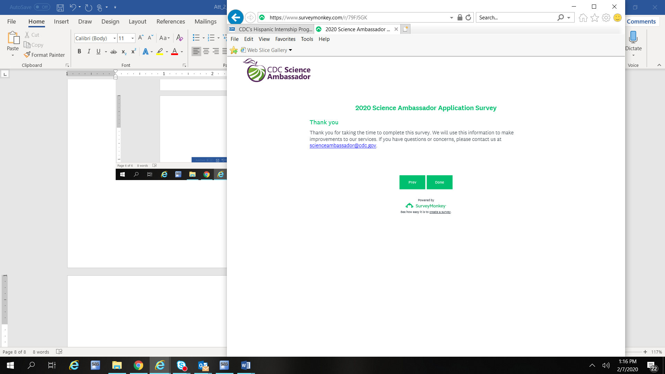Image resolution: width=665 pixels, height=374 pixels.
Task: Click the IE back arrow button
Action: pyautogui.click(x=236, y=17)
